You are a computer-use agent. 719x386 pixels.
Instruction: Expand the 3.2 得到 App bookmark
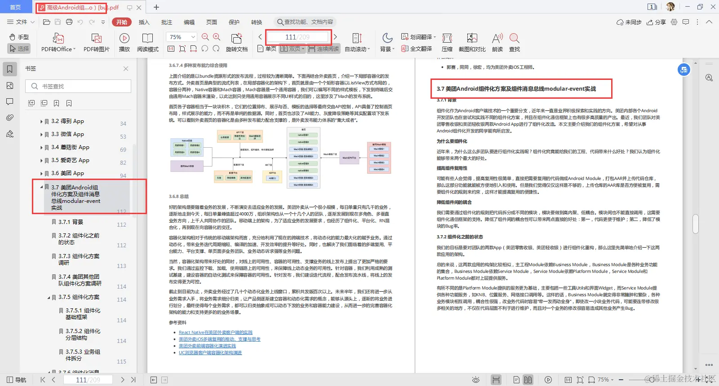pyautogui.click(x=41, y=121)
